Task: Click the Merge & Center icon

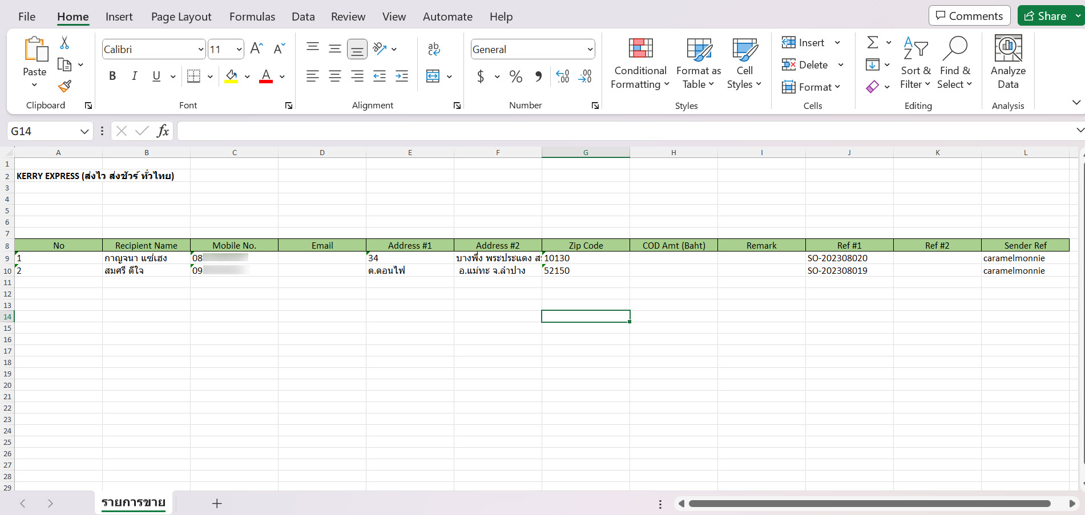Action: click(433, 76)
